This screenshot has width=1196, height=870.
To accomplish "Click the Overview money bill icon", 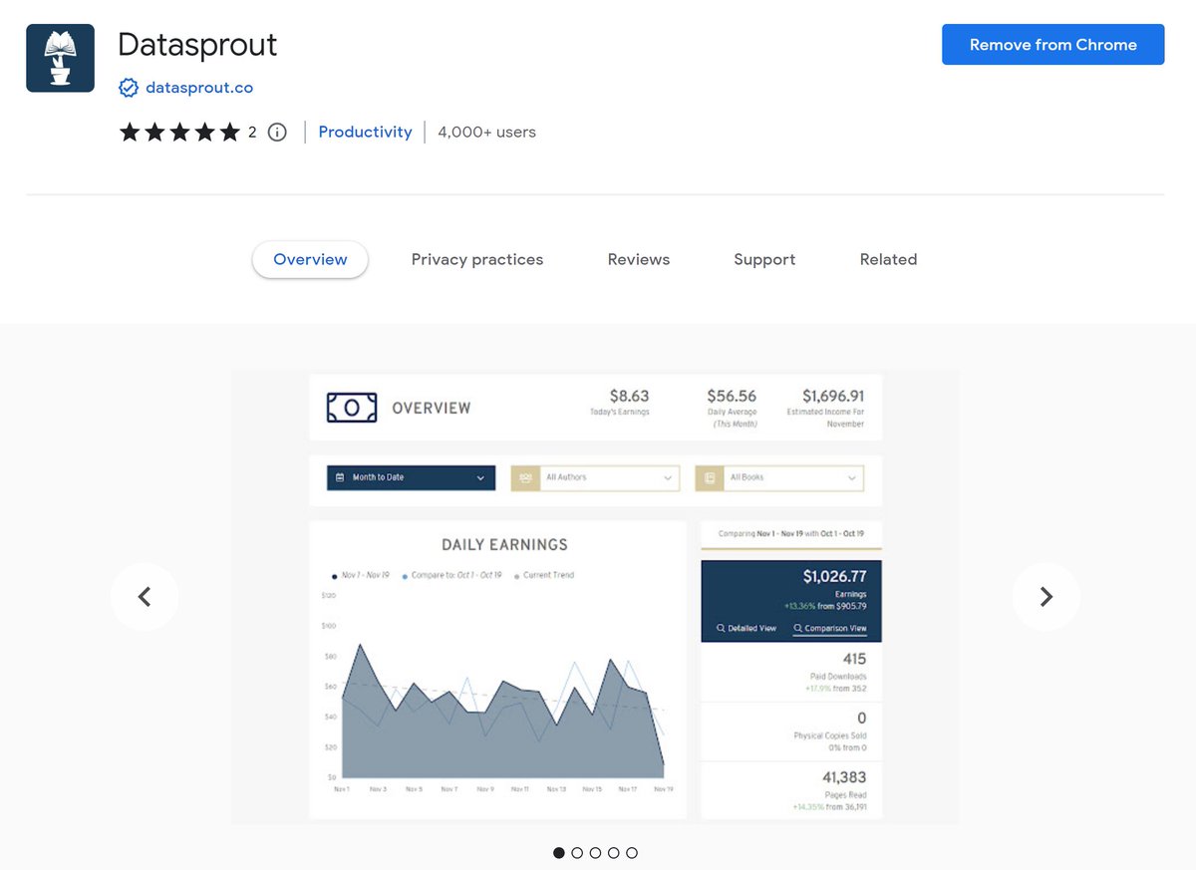I will tap(352, 407).
